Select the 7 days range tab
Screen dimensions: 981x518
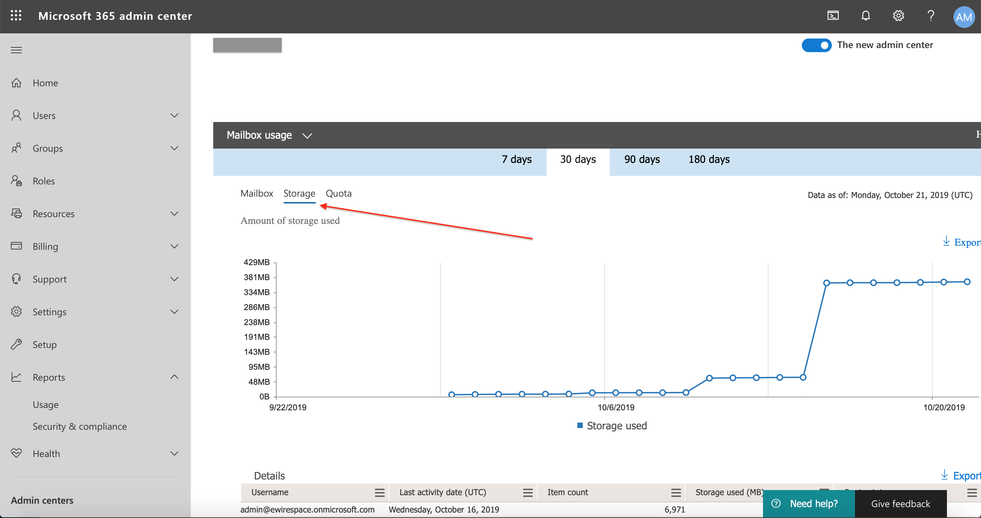(516, 159)
